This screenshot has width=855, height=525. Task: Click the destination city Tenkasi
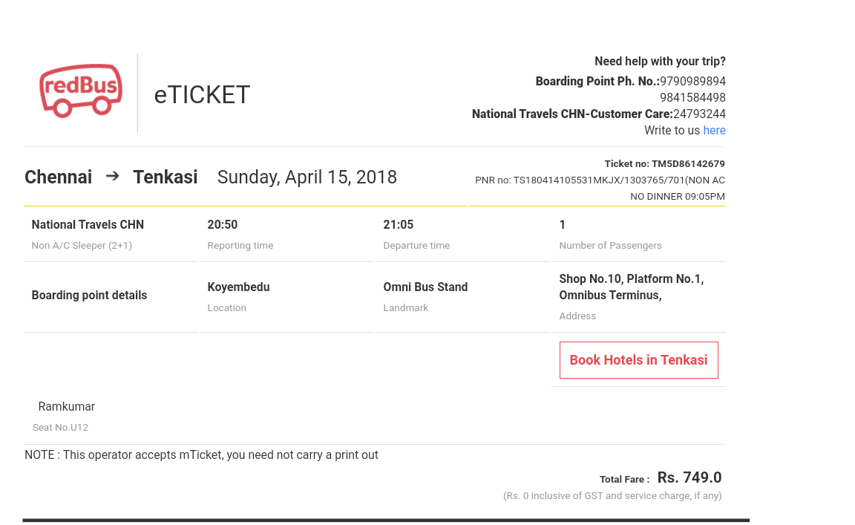tap(166, 177)
